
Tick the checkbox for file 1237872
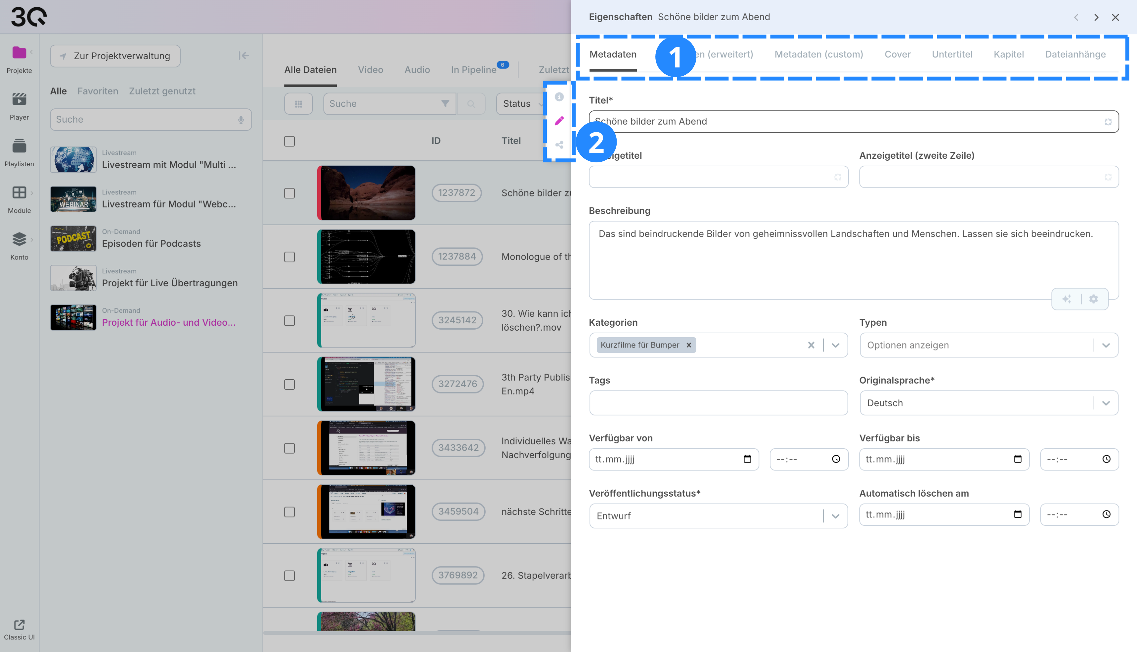289,193
